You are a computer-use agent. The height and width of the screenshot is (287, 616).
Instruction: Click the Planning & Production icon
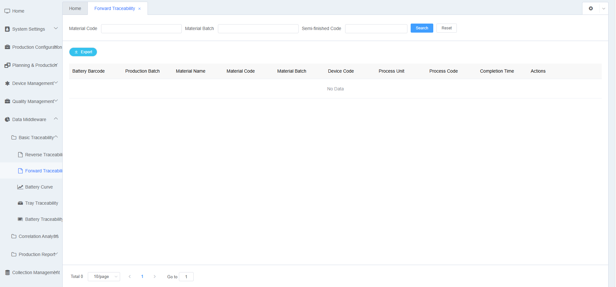[7, 65]
